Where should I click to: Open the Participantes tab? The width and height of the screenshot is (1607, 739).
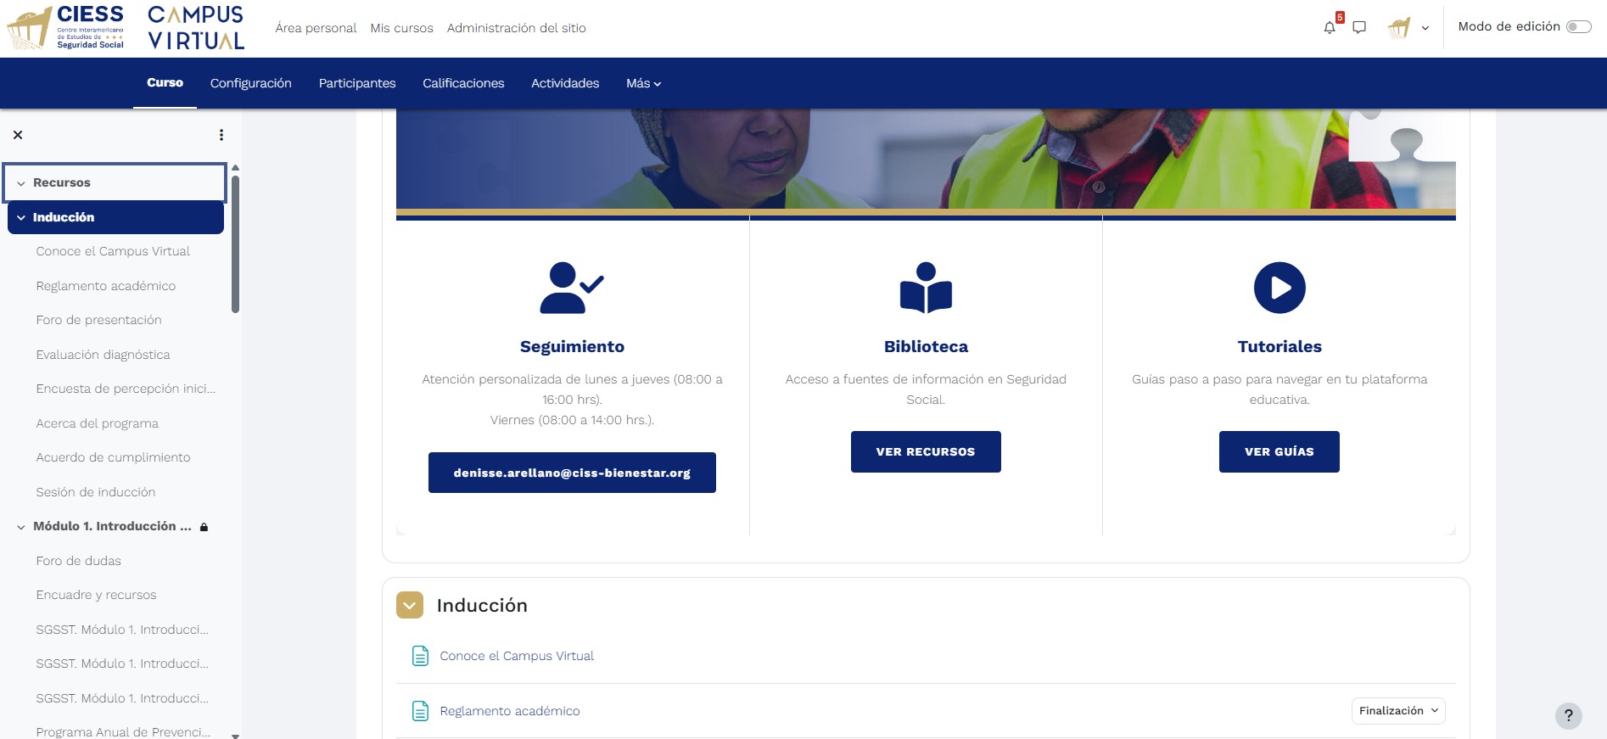(357, 83)
